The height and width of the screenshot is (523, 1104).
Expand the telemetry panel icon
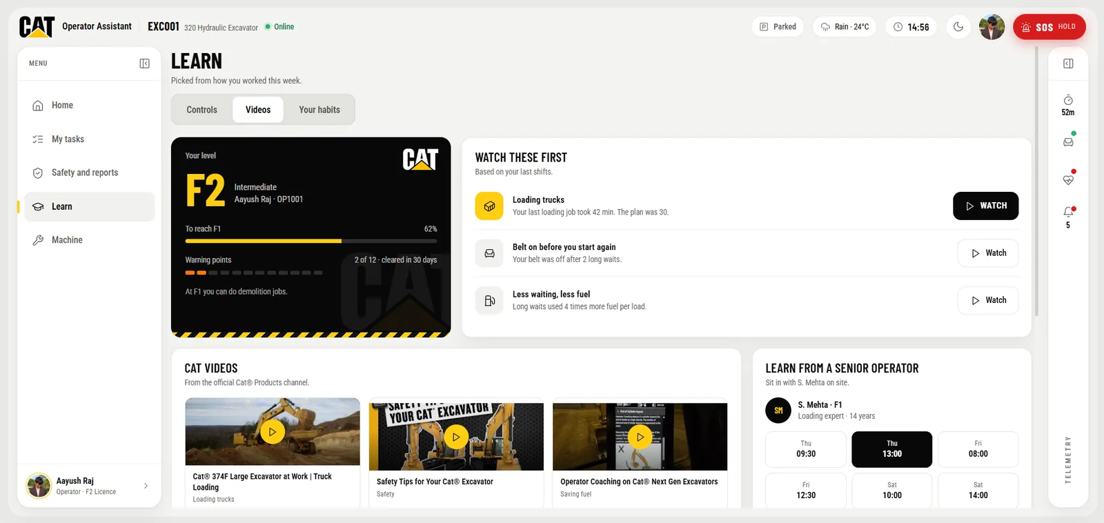[x=1068, y=63]
